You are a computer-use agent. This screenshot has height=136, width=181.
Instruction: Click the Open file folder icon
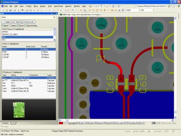(x=6, y=10)
